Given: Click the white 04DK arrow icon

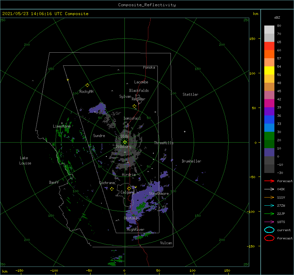Looking at the screenshot, I should tap(269, 189).
